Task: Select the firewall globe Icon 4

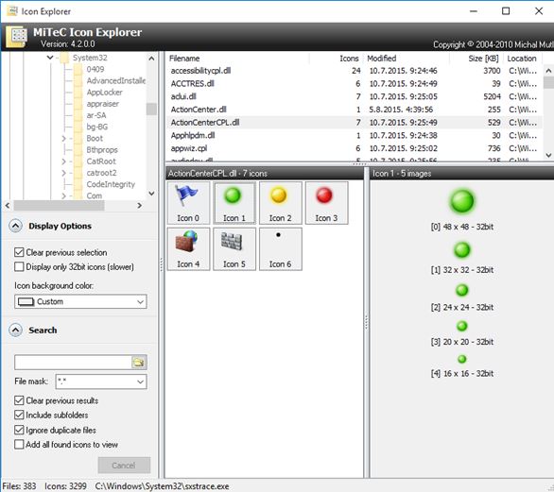Action: tap(188, 248)
